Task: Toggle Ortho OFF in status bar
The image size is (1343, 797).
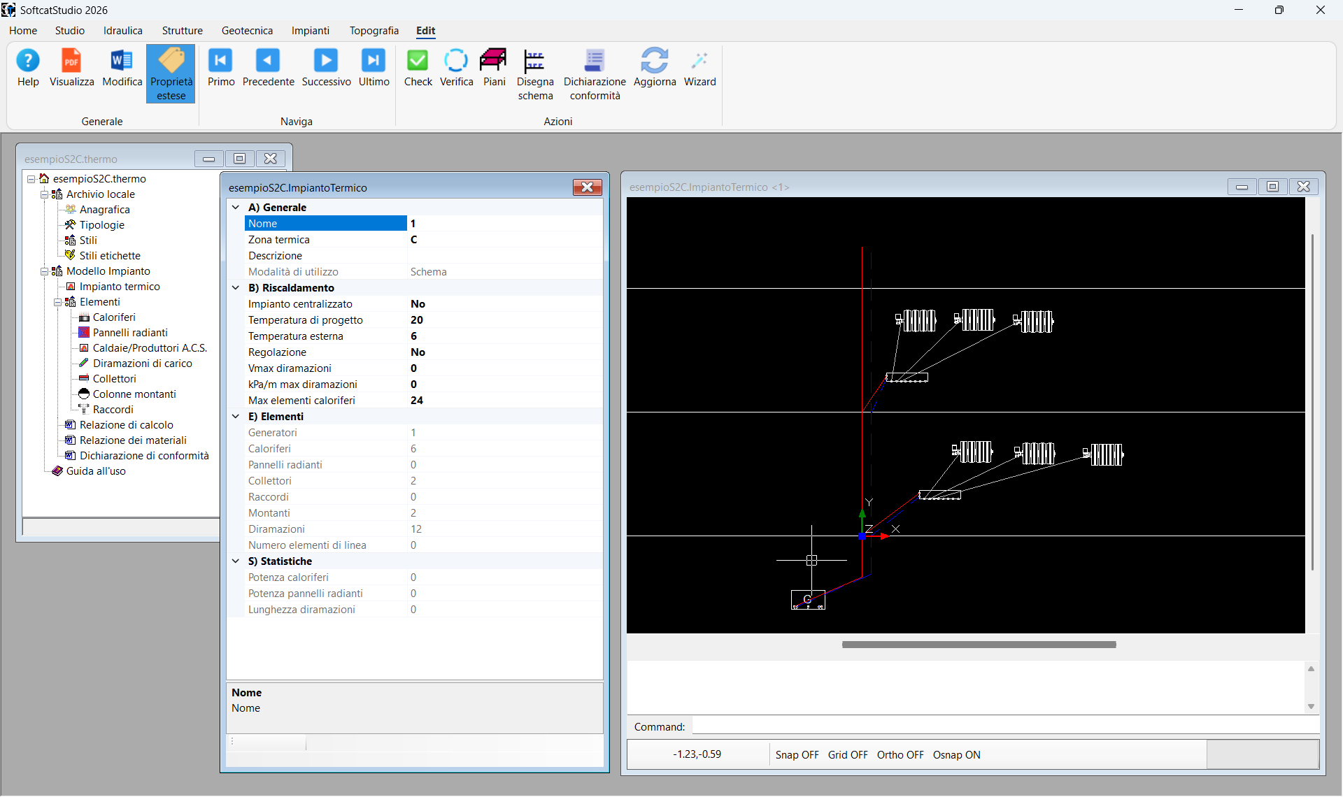Action: click(900, 755)
